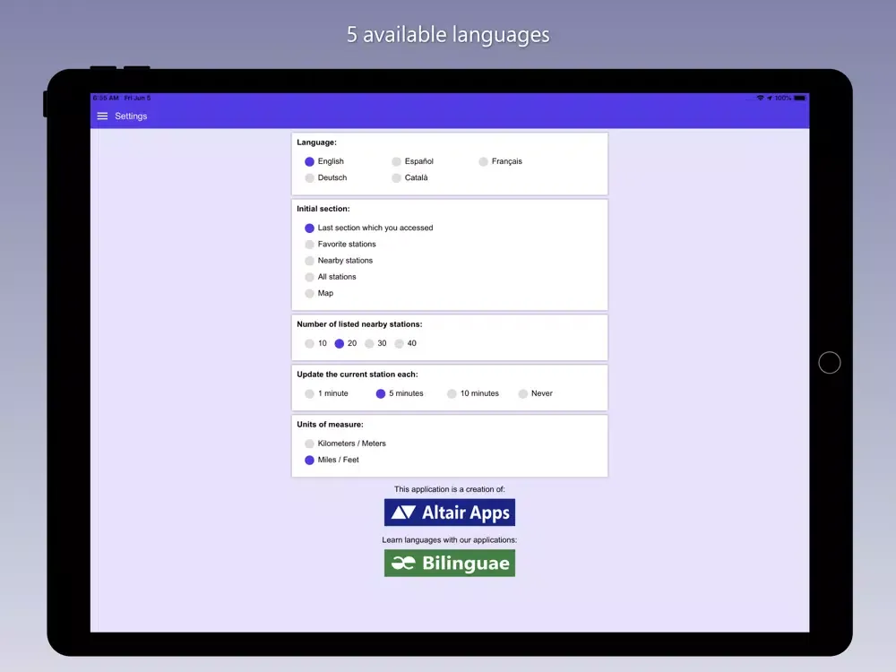
Task: Click the 'Initial section:' heading
Action: [323, 209]
